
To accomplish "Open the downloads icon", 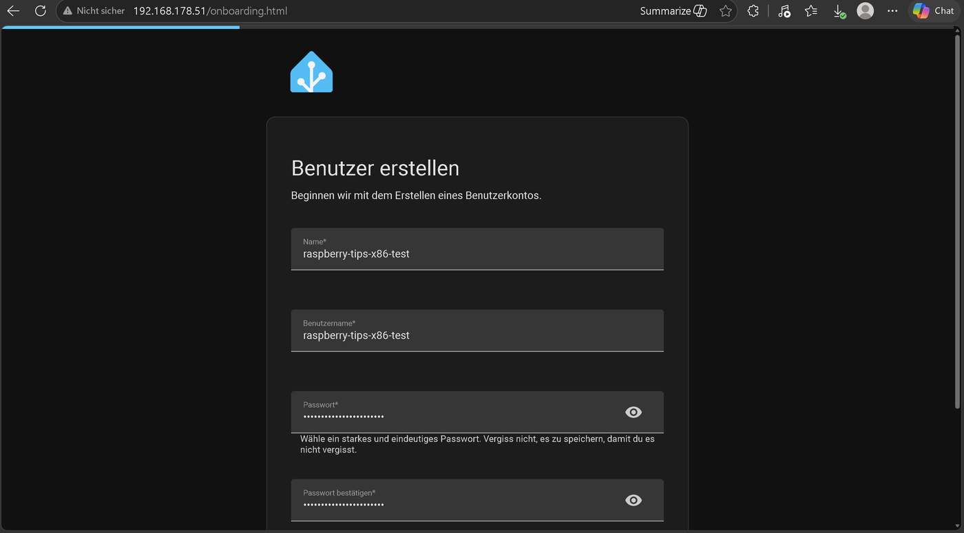I will [x=839, y=11].
